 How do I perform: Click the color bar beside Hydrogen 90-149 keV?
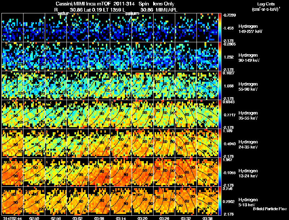(x=220, y=56)
